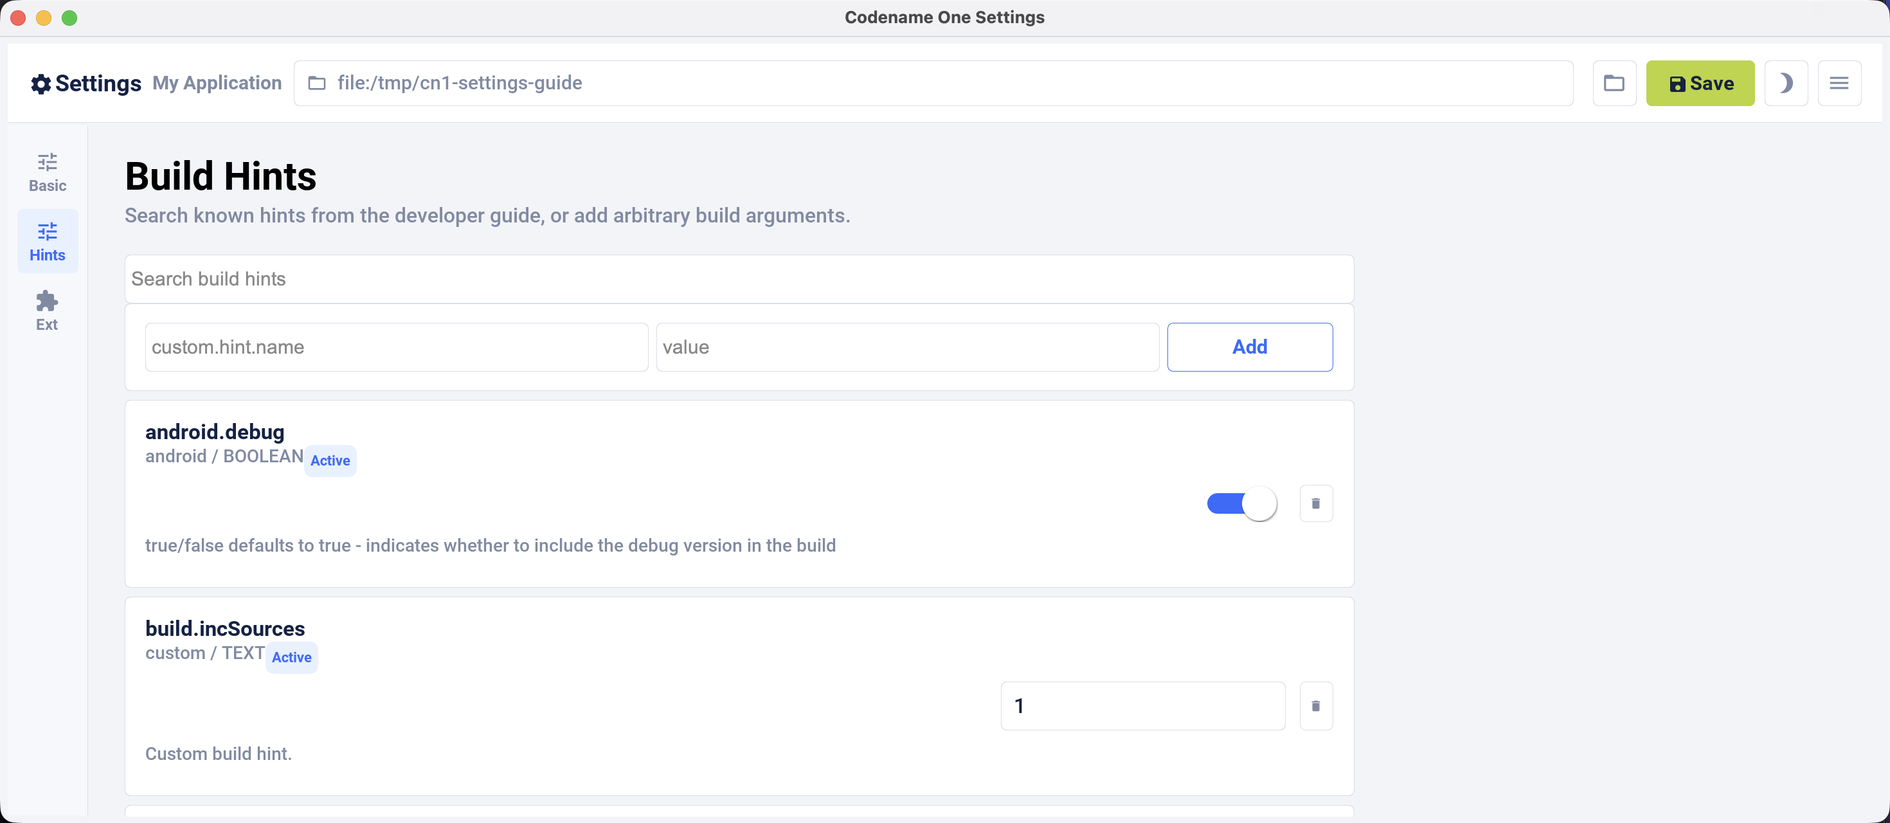1890x823 pixels.
Task: Select the android.debug hint title
Action: coord(215,432)
